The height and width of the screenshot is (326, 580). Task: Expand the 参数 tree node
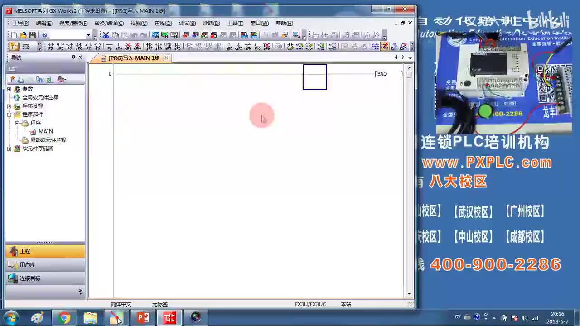pos(9,89)
